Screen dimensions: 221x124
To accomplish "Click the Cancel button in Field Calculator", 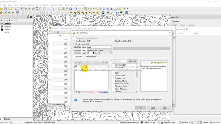I will pos(153,108).
